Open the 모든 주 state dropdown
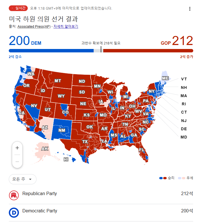 [x=23, y=179]
